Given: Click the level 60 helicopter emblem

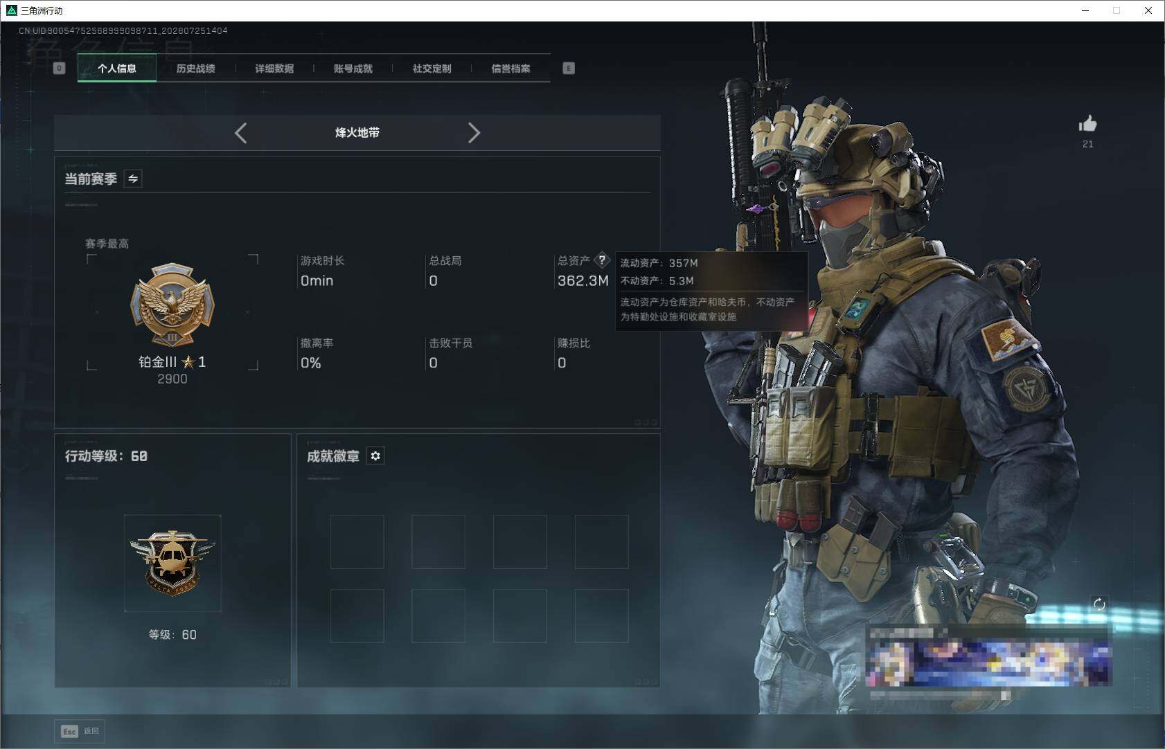Looking at the screenshot, I should (172, 563).
